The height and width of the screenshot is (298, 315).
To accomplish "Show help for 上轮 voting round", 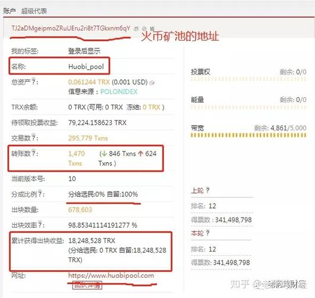I will coord(207,190).
